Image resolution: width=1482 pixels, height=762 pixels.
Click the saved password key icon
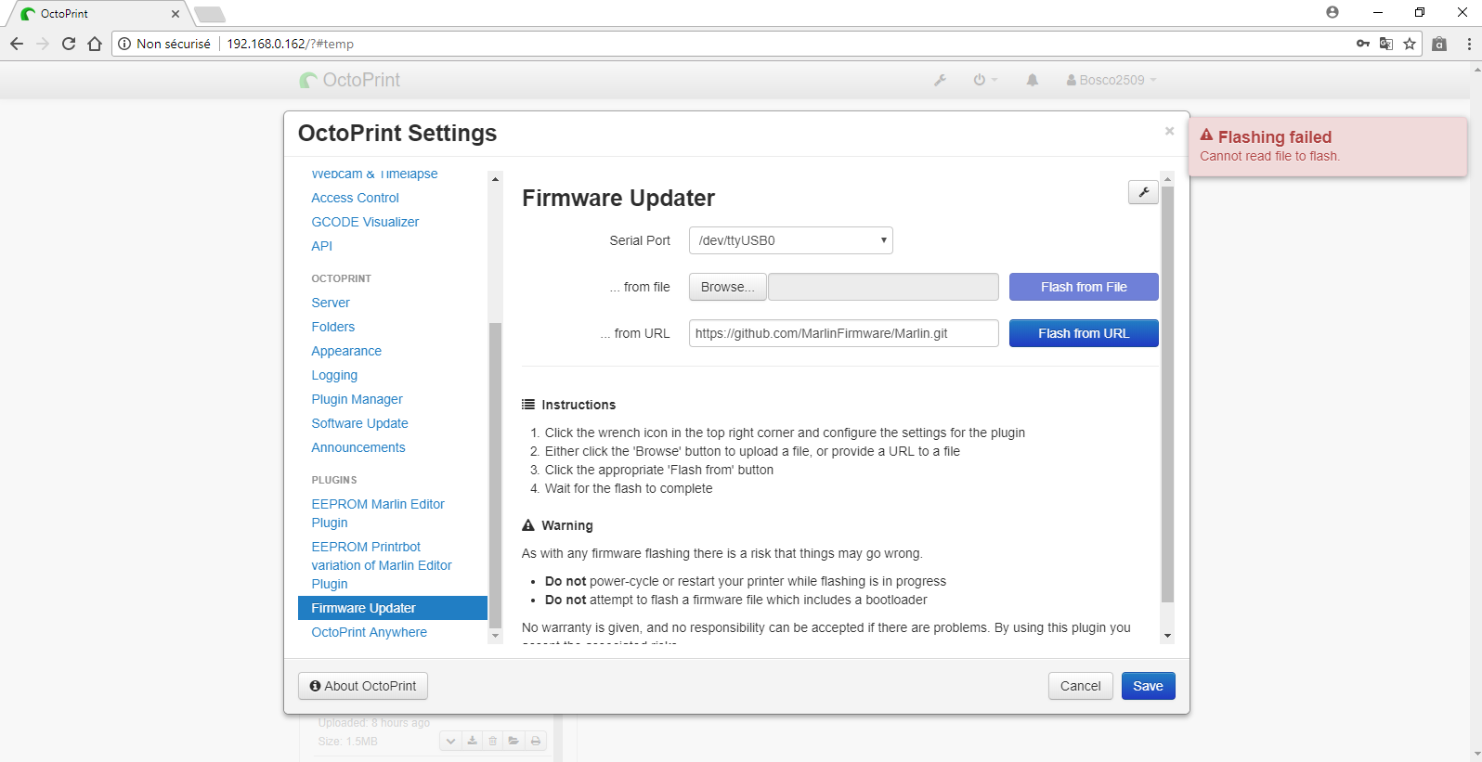(1362, 44)
